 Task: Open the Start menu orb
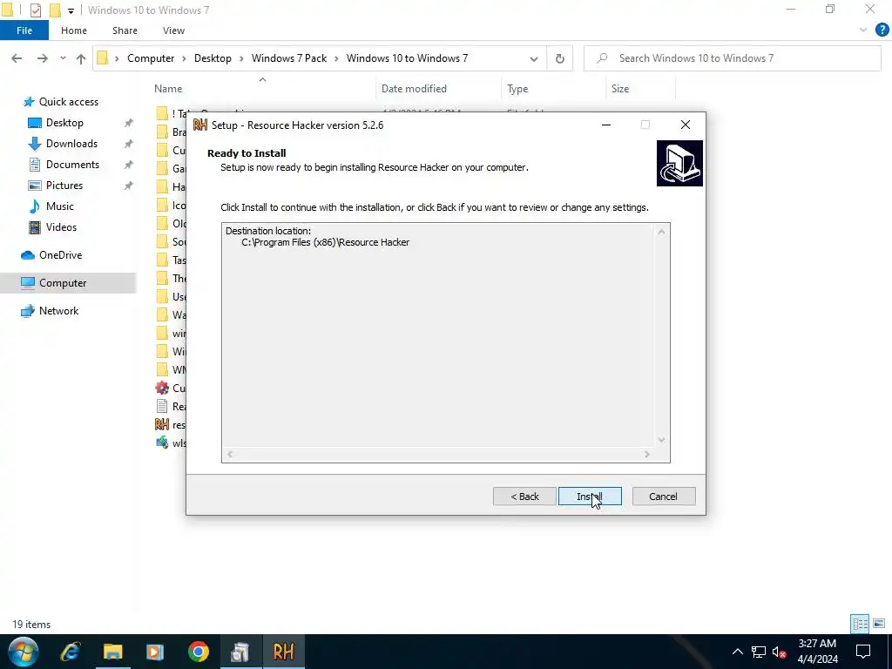tap(24, 652)
